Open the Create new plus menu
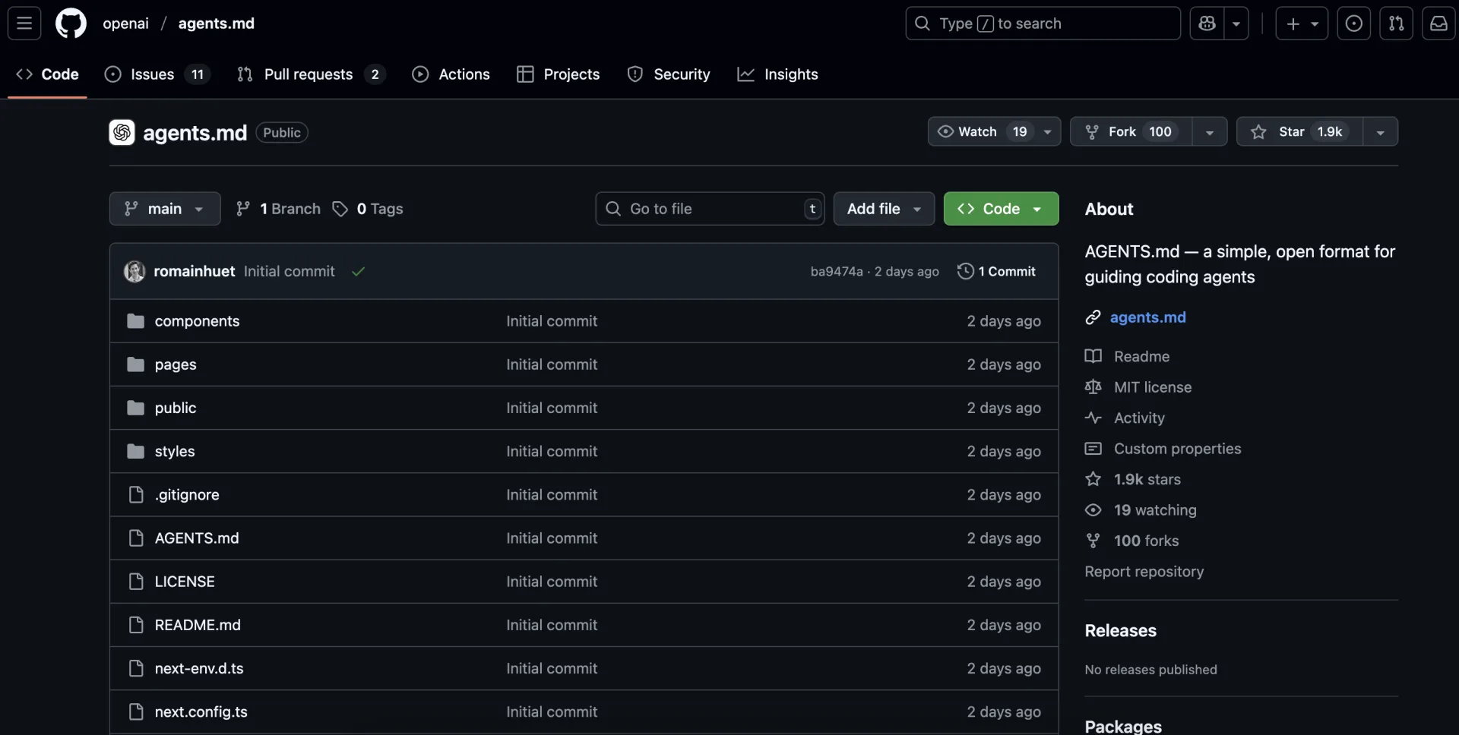 pos(1302,24)
